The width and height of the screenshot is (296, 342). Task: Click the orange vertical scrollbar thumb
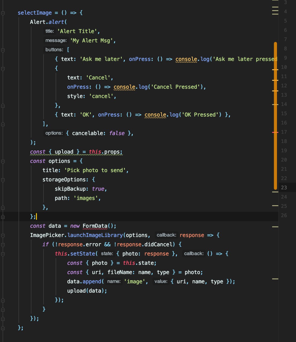(x=275, y=116)
